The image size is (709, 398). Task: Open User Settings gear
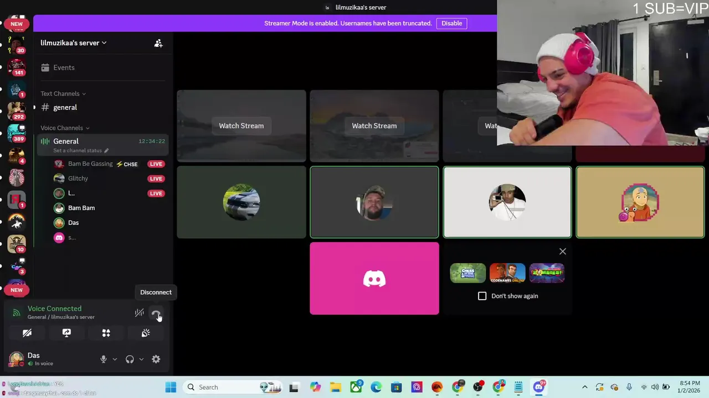point(156,359)
